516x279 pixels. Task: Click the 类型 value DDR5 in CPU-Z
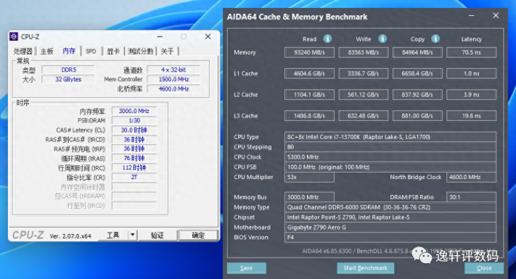pos(68,70)
